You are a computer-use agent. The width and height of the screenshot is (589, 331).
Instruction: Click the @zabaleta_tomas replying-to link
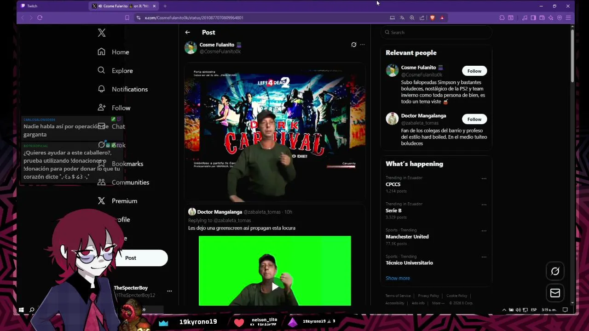point(232,220)
